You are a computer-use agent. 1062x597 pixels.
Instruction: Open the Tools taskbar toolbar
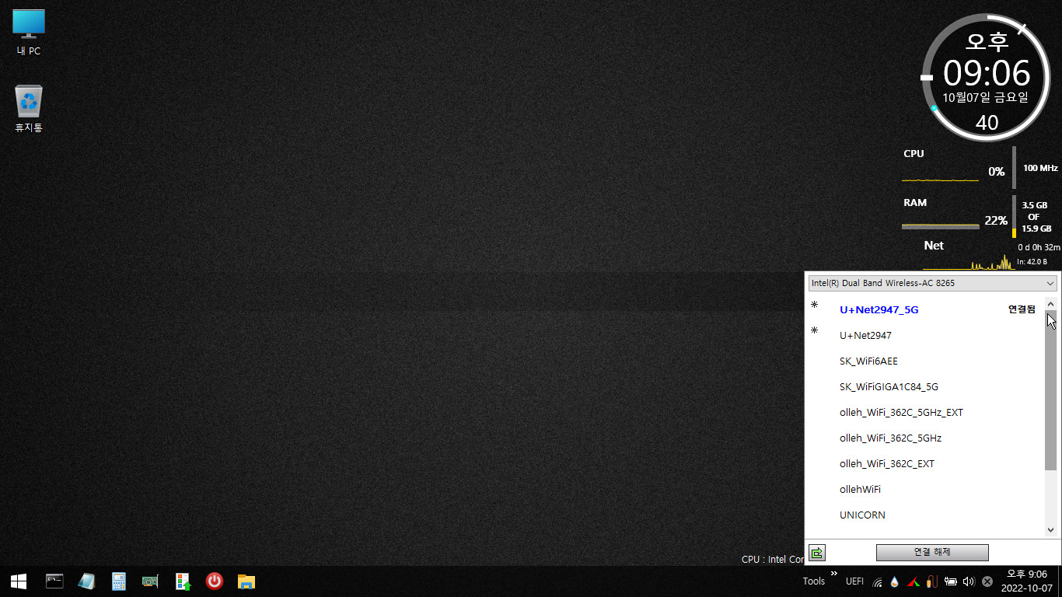pyautogui.click(x=814, y=581)
